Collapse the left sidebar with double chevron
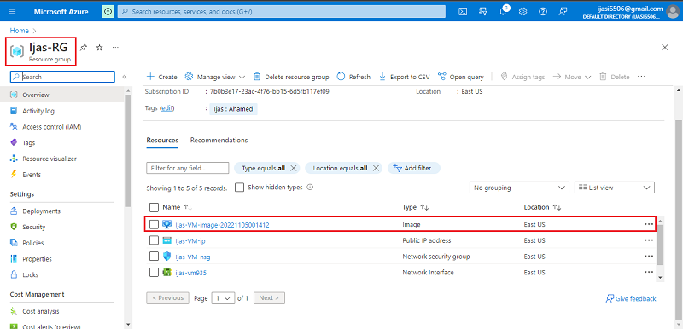Screen dimensions: 683x329 pyautogui.click(x=125, y=77)
